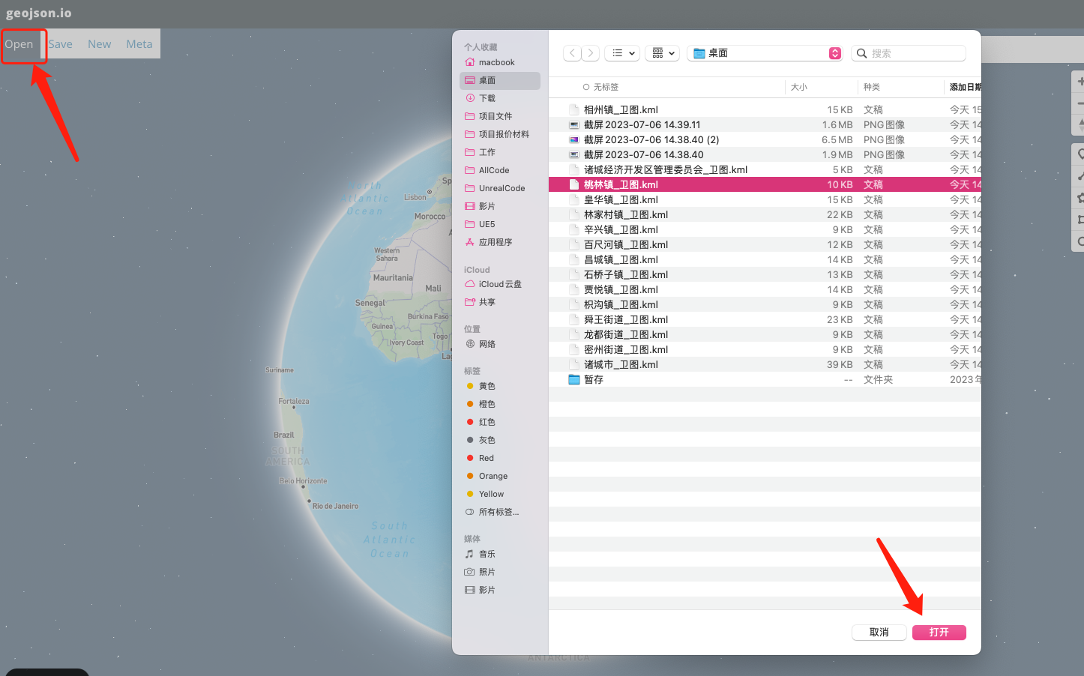
Task: Select file 桃林镇_卫图.kml
Action: [x=765, y=184]
